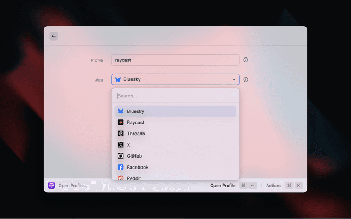Screen dimensions: 351x219
Task: Click the purple Open Profile extension icon
Action: (52, 186)
